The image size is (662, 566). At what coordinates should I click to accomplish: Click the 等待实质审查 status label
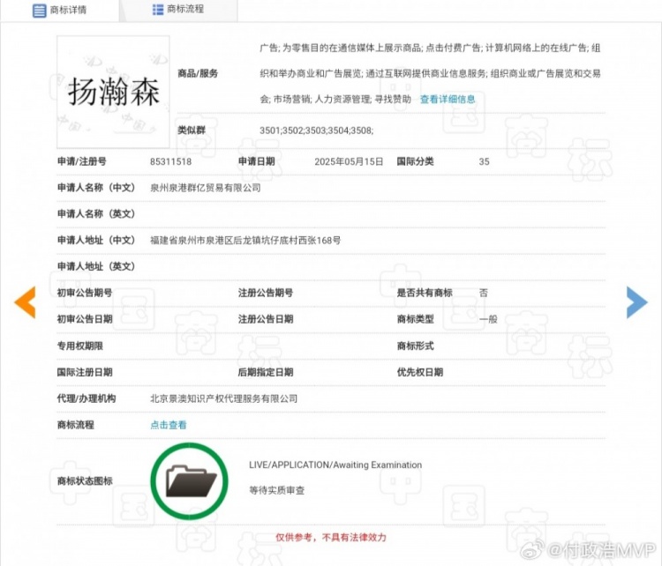[277, 490]
